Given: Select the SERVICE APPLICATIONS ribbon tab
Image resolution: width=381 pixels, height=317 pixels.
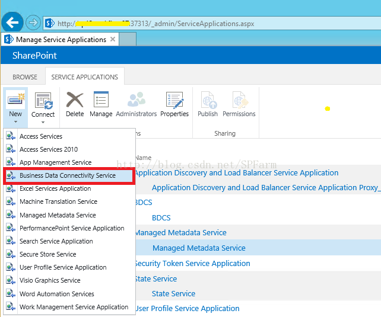Looking at the screenshot, I should point(84,77).
